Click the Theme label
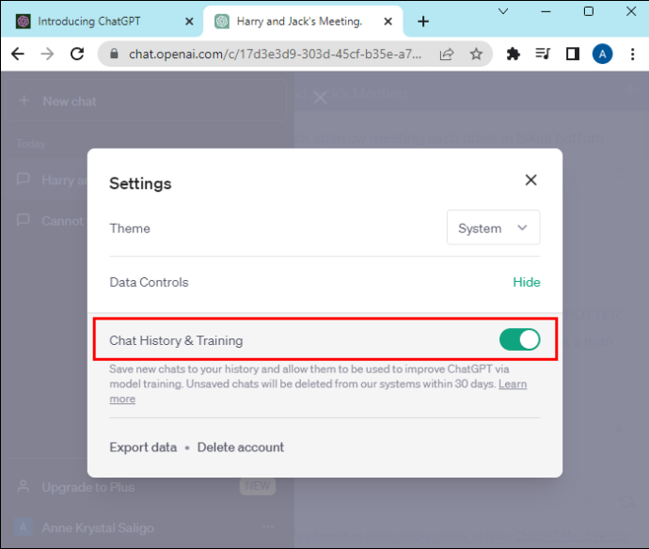This screenshot has height=549, width=649. pyautogui.click(x=130, y=228)
